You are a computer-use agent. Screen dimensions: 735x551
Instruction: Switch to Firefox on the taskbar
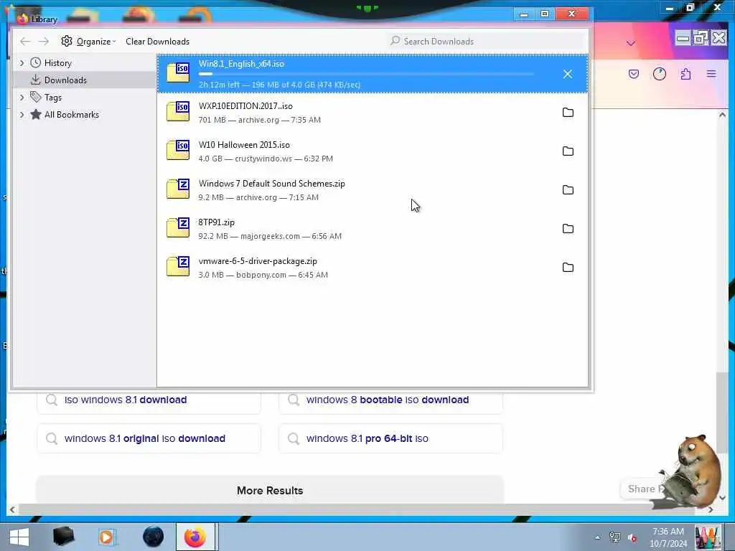[195, 537]
